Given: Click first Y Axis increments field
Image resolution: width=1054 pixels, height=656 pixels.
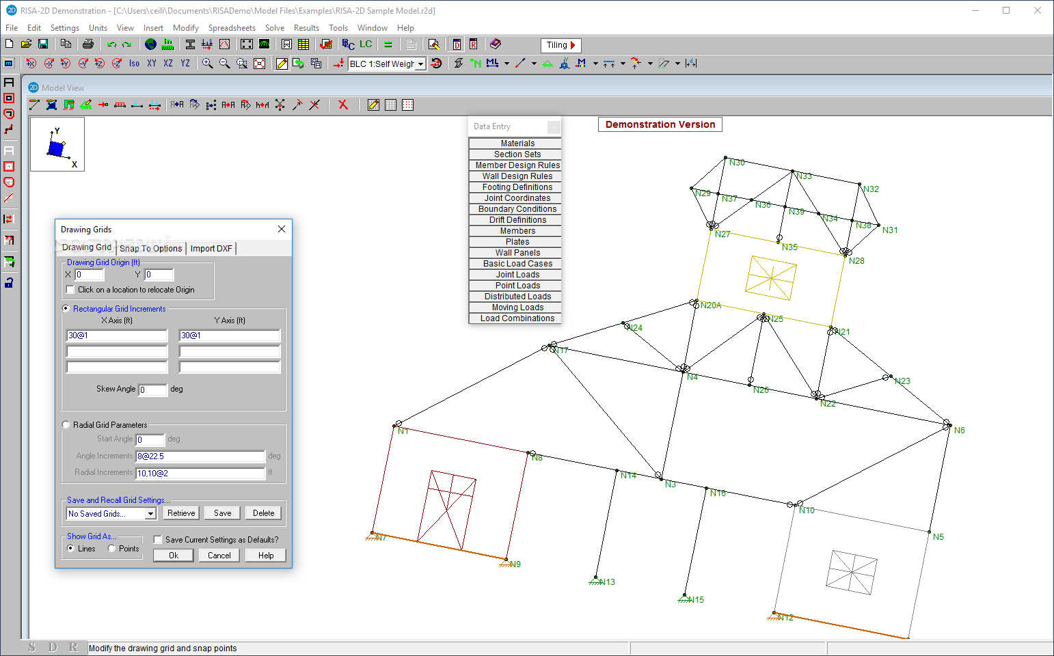Looking at the screenshot, I should (230, 336).
